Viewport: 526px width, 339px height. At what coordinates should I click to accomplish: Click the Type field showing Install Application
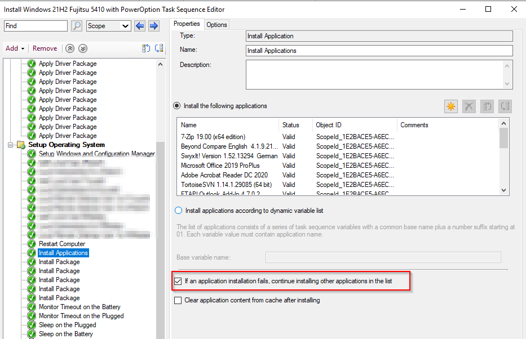point(379,36)
